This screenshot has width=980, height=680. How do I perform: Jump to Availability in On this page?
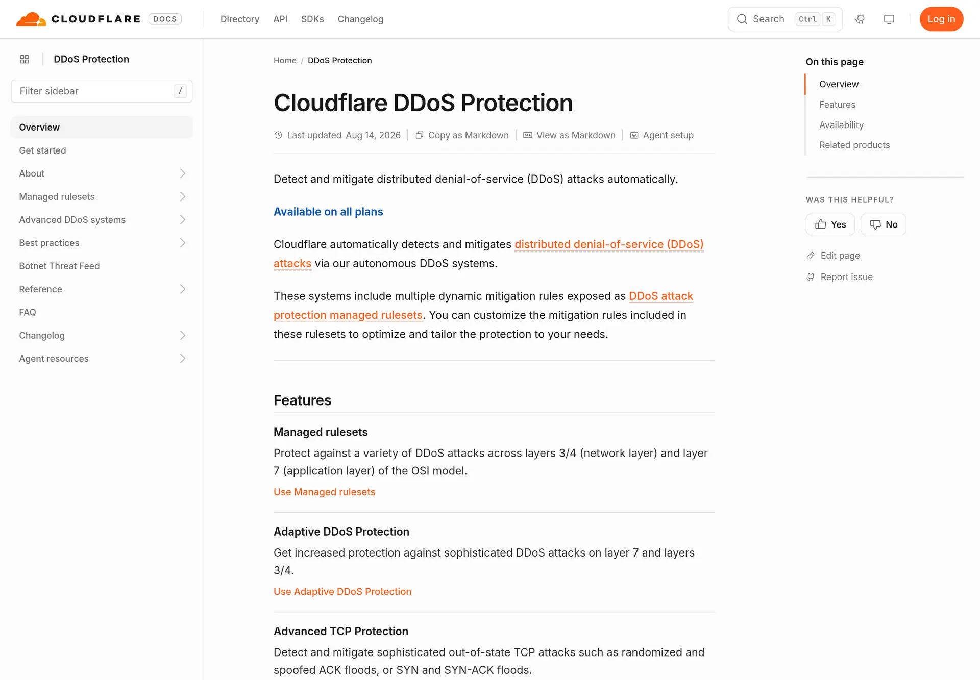click(x=841, y=125)
